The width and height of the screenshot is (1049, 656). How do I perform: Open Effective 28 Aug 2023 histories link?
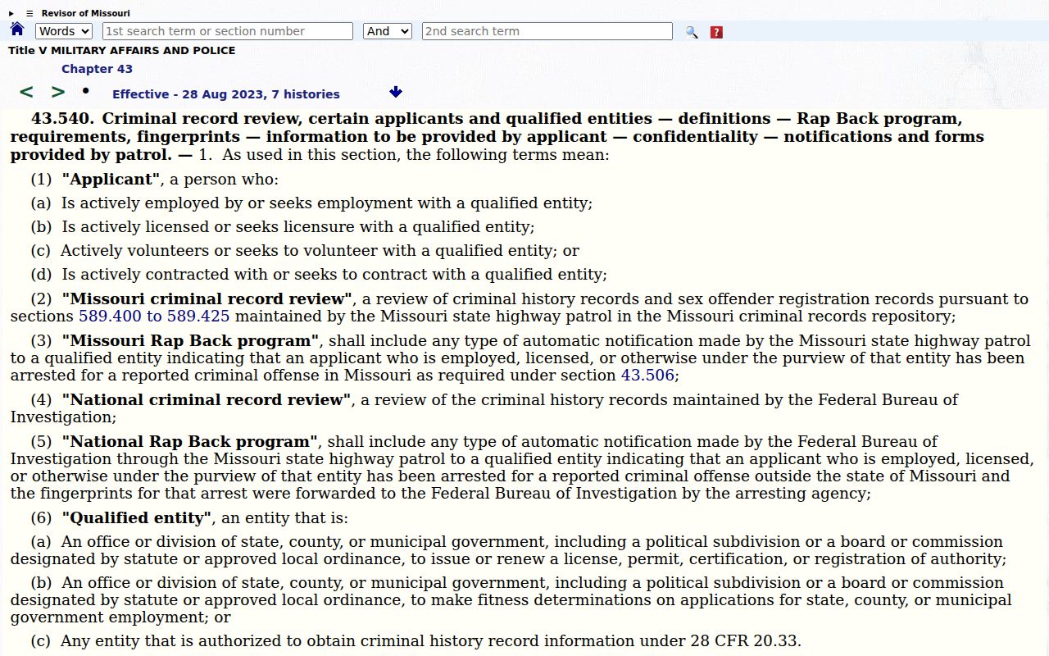coord(226,94)
